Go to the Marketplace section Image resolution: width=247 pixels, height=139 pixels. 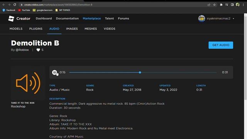[92, 19]
